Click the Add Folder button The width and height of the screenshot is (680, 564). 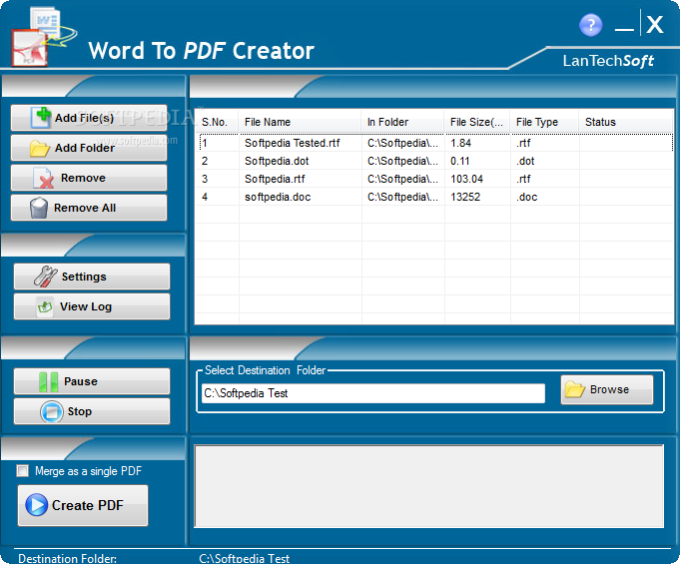point(89,148)
